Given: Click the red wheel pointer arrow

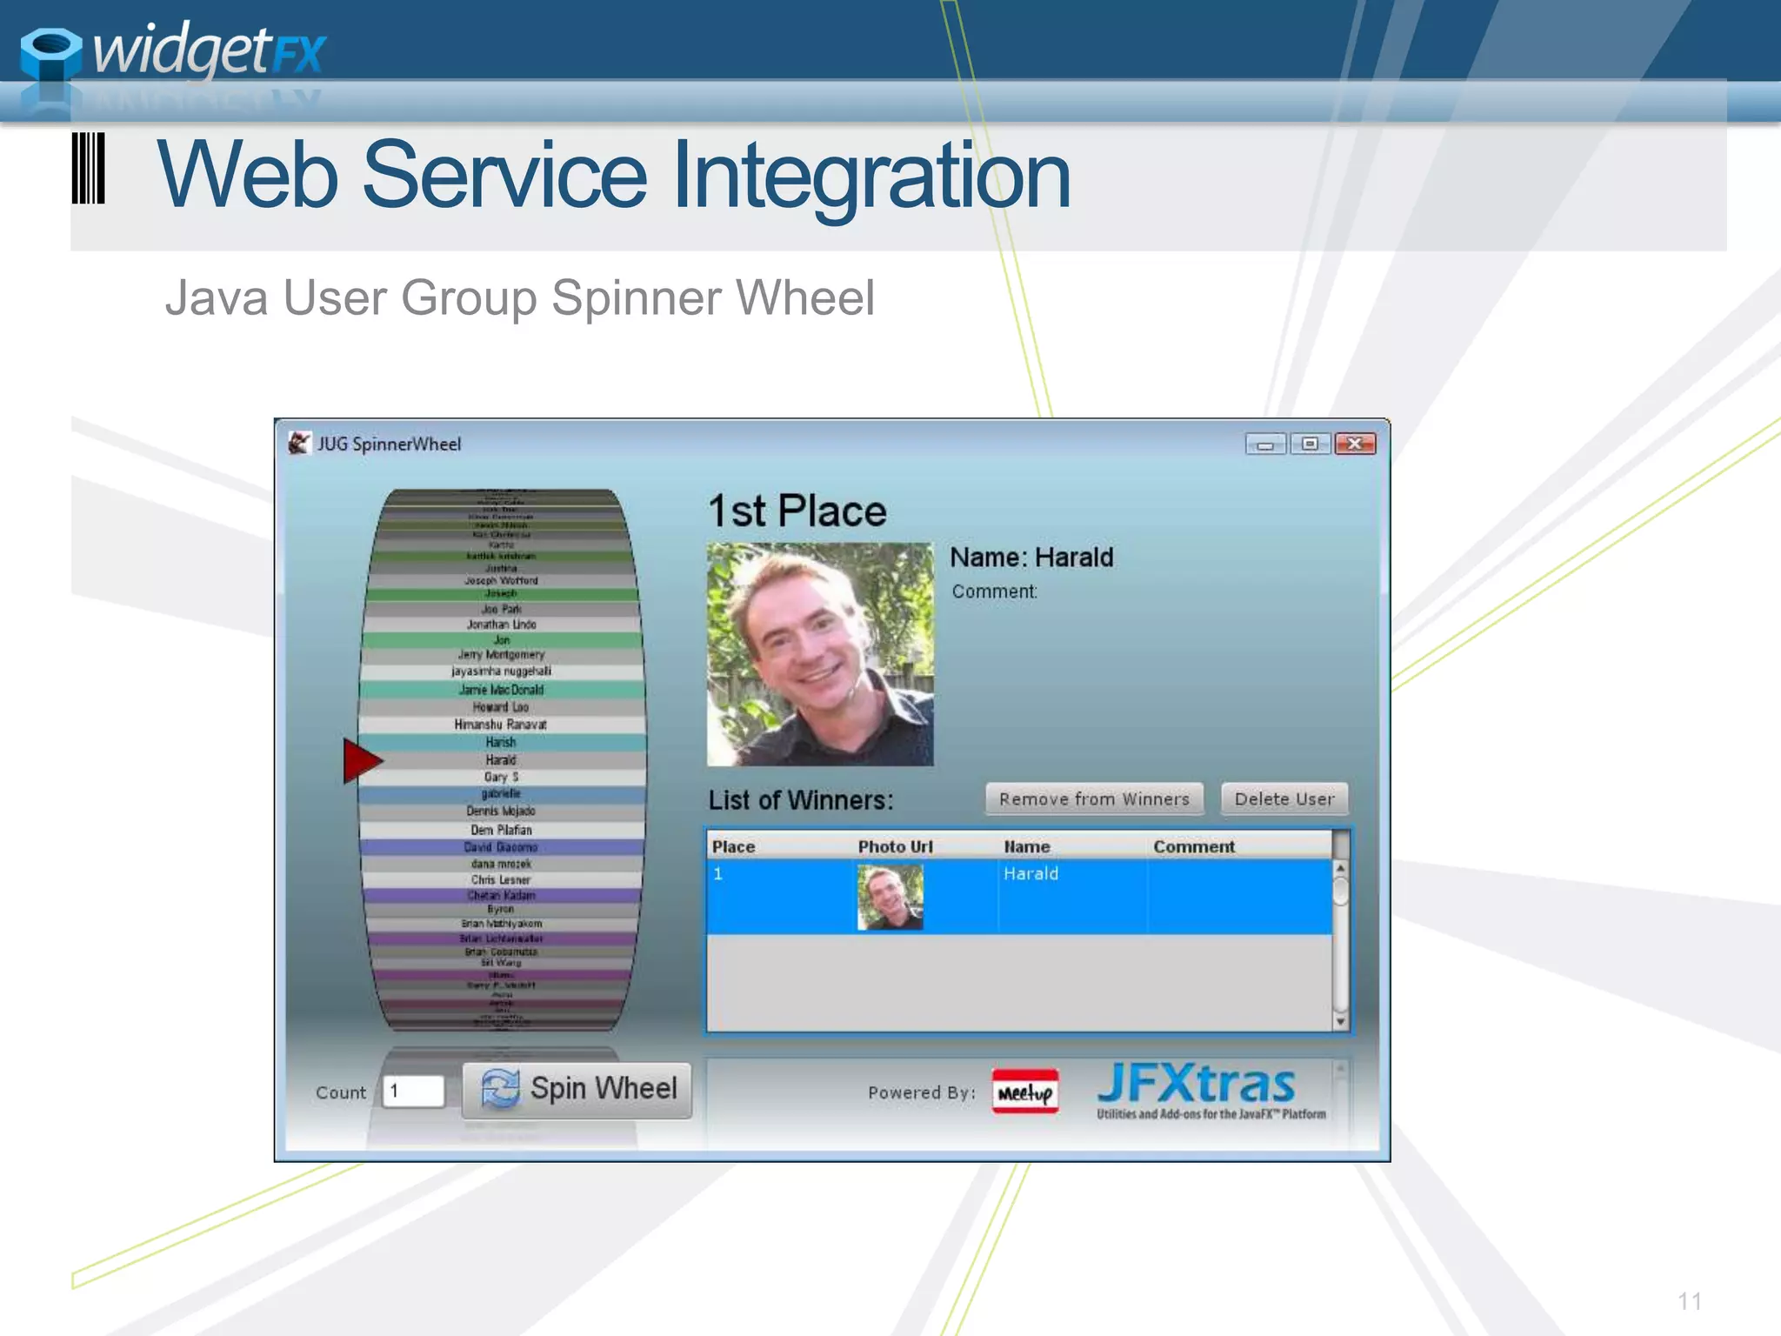Looking at the screenshot, I should (x=362, y=760).
